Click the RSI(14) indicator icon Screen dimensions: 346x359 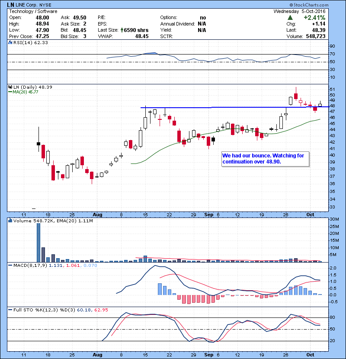tap(10, 42)
